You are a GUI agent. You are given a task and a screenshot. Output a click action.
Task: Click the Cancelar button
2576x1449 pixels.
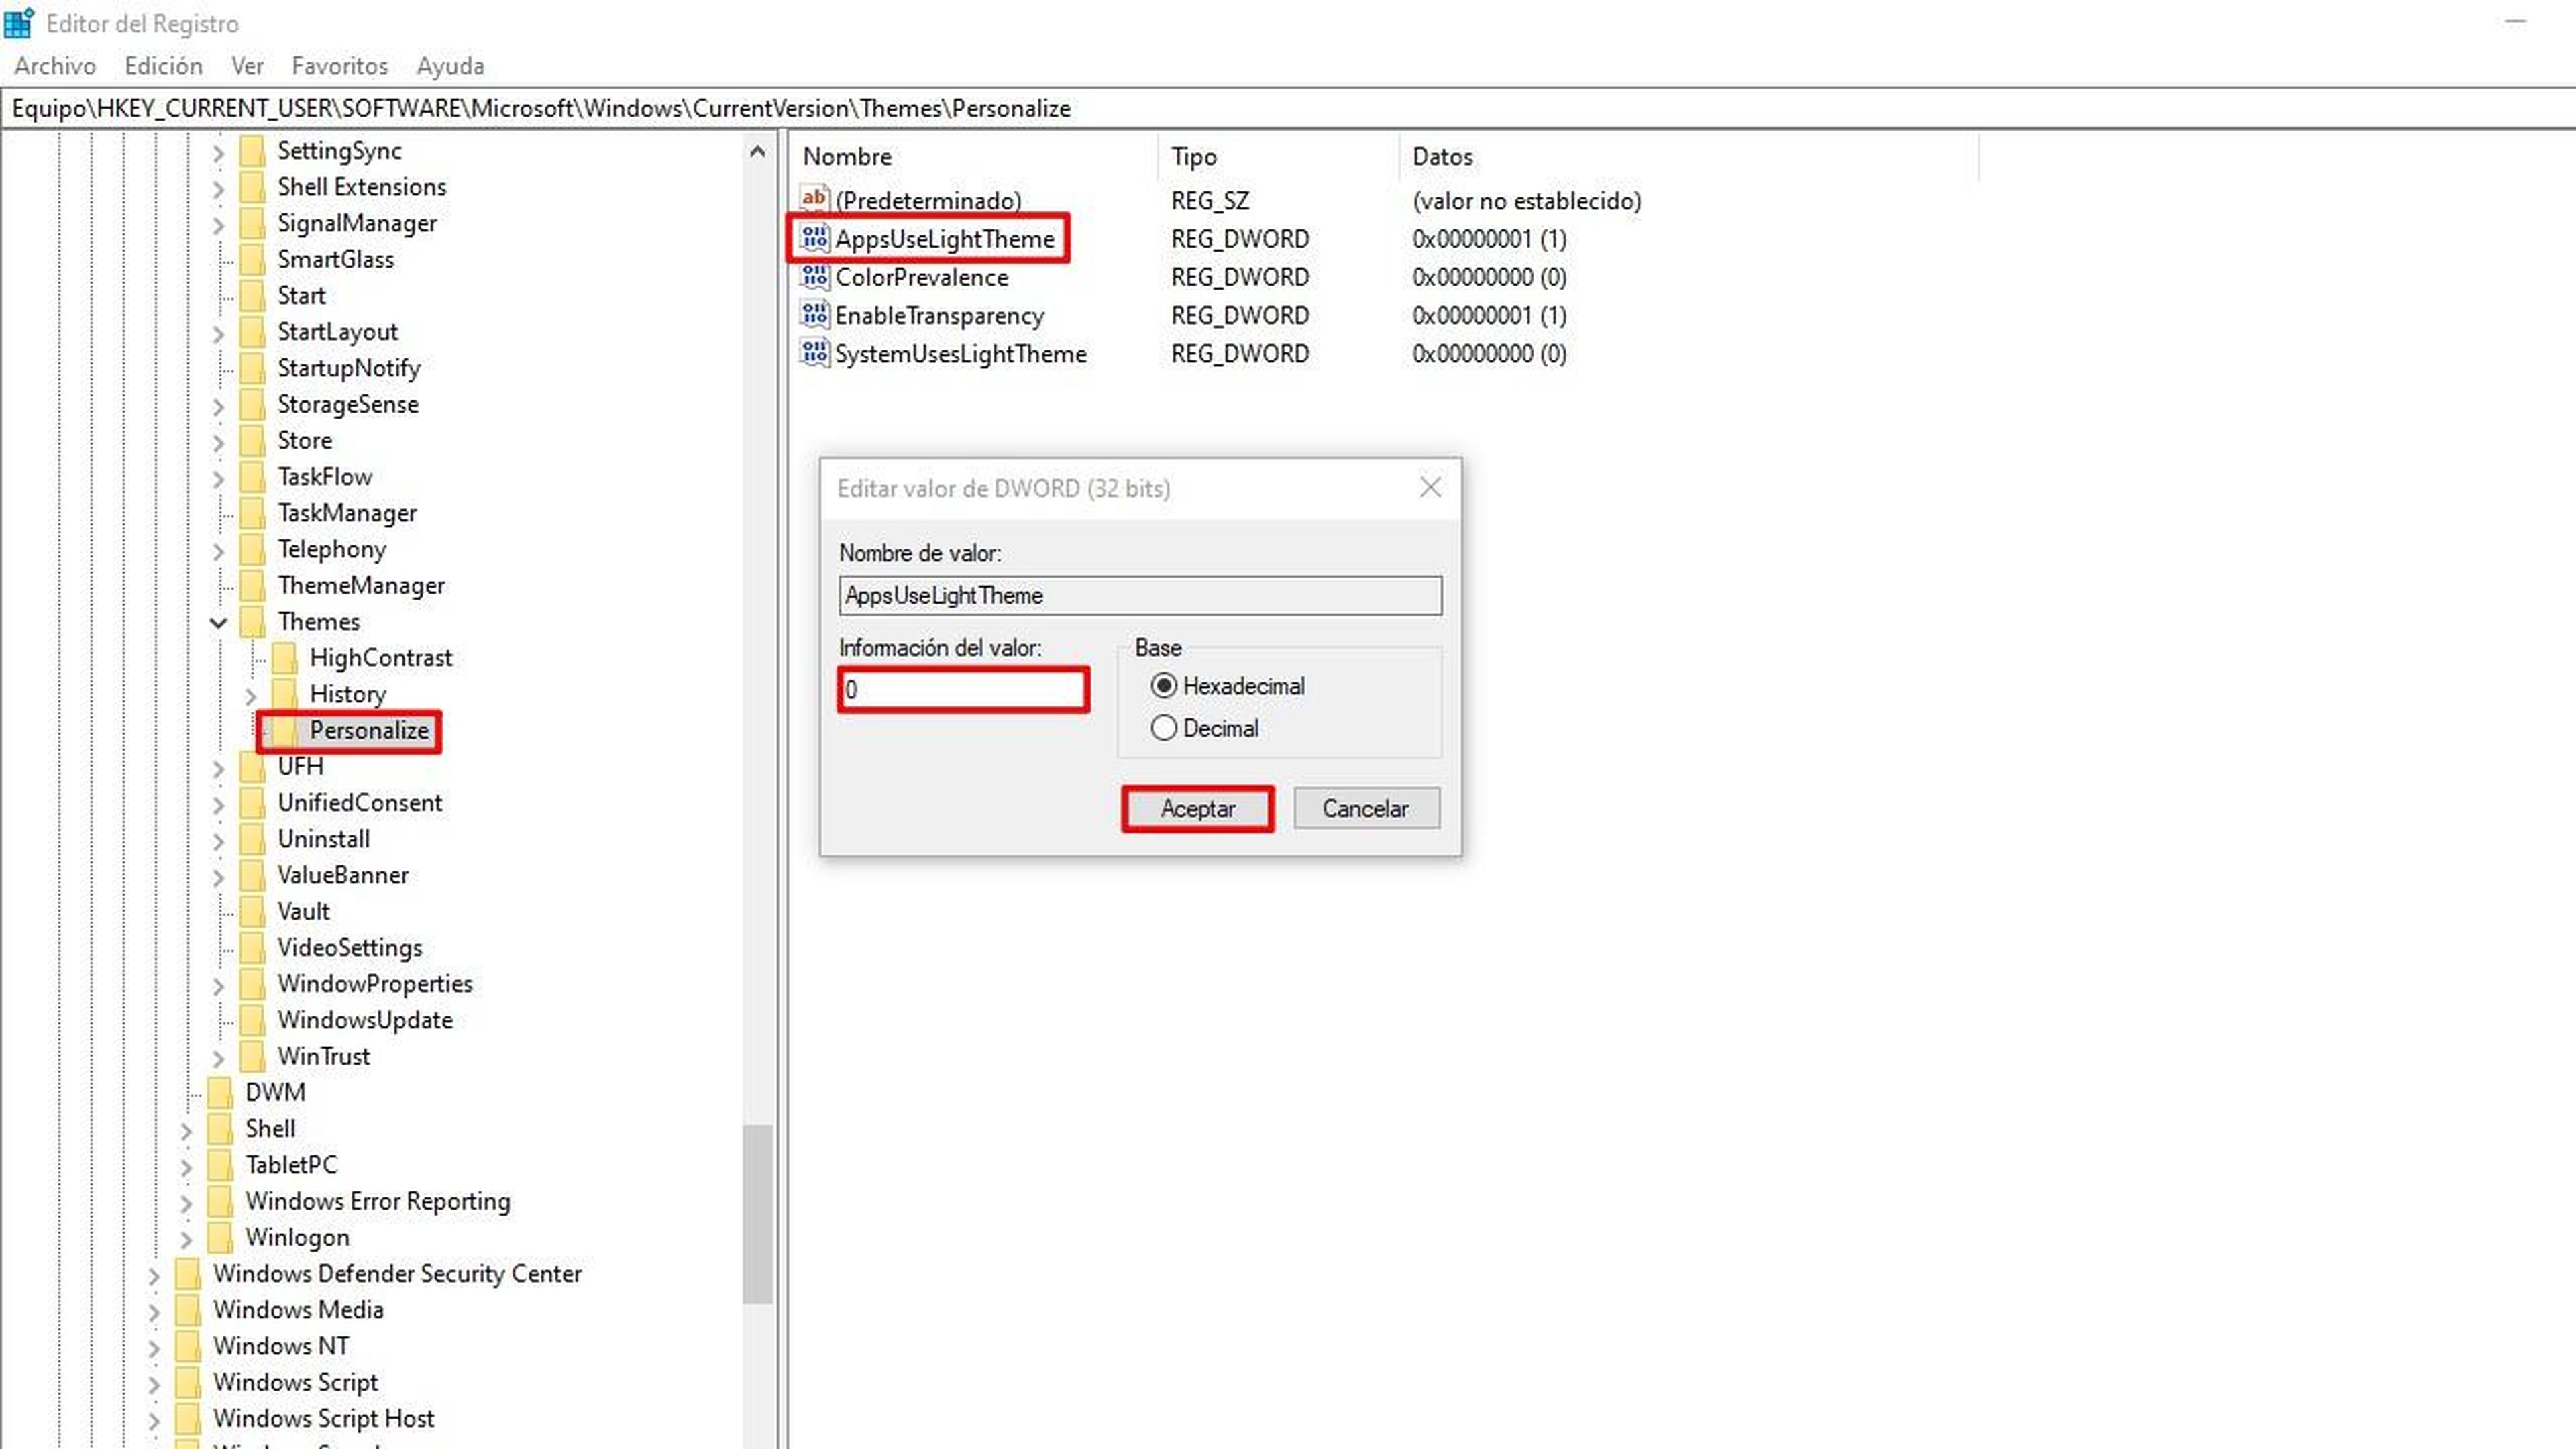point(1366,808)
